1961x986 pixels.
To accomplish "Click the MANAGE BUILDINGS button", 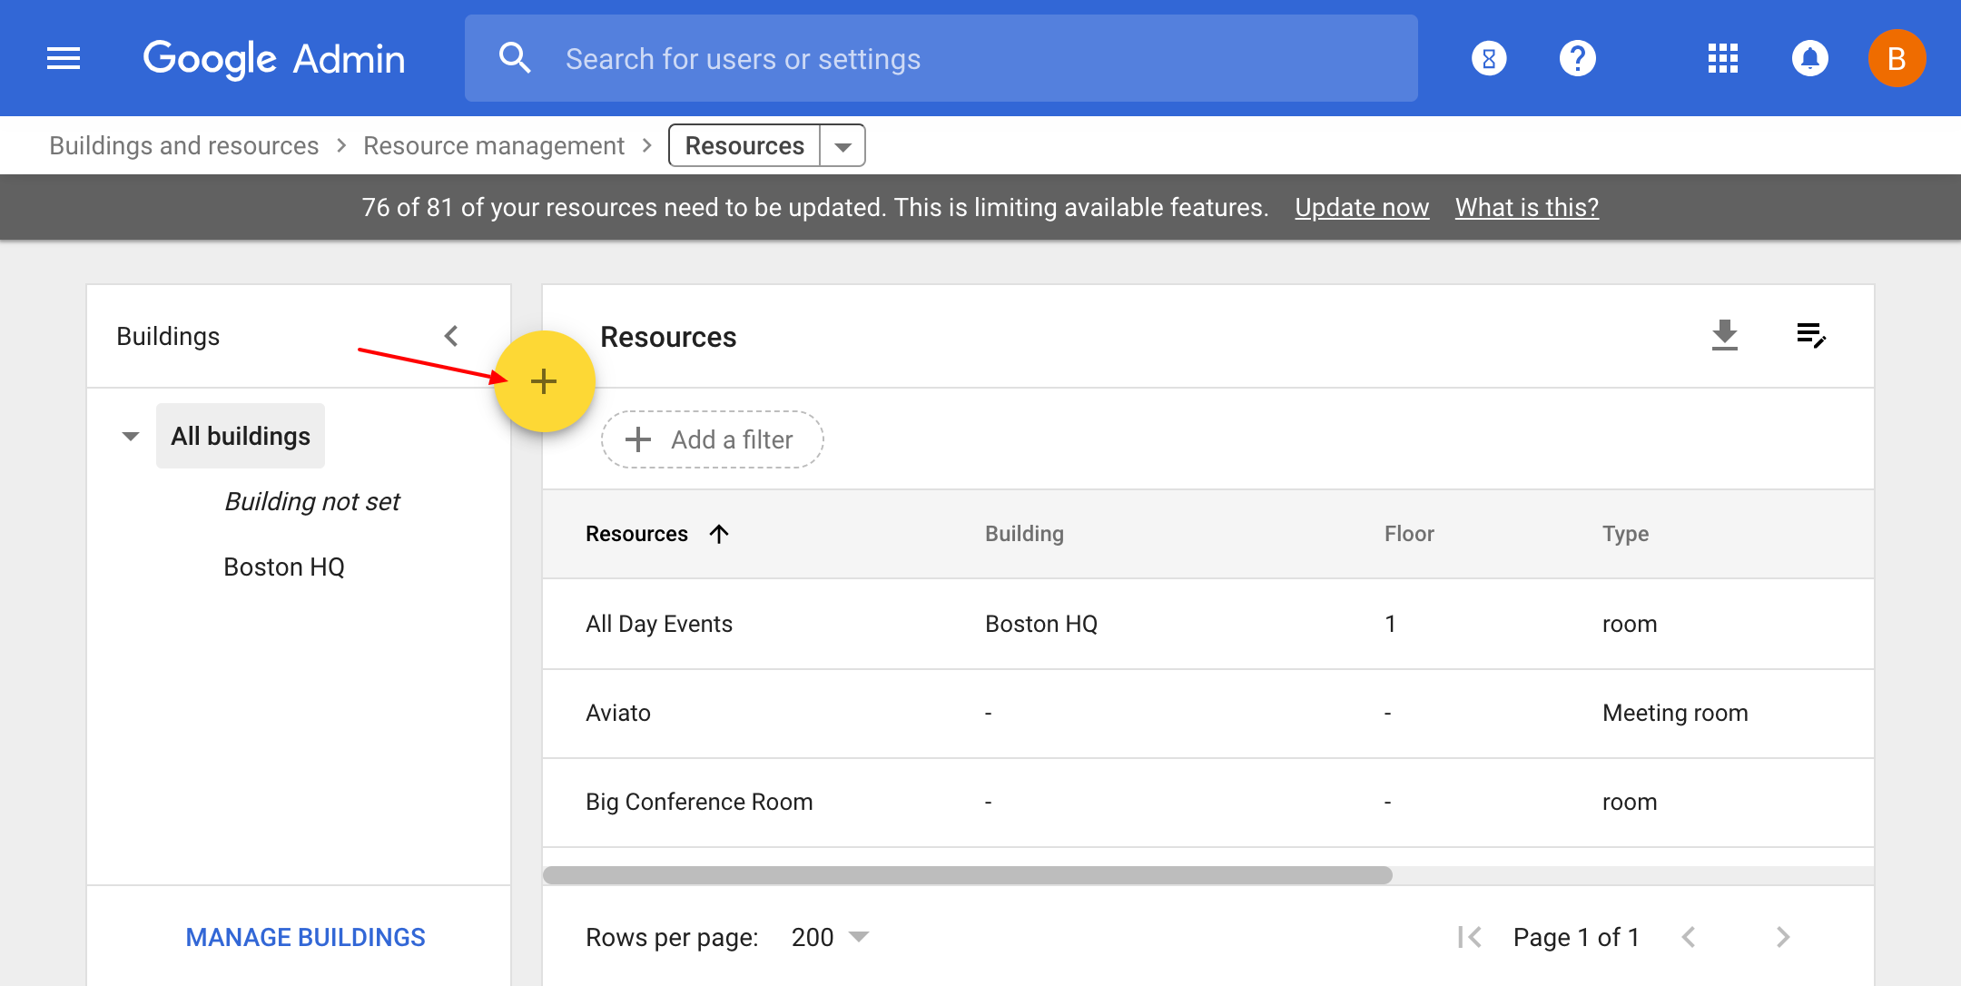I will coord(305,937).
